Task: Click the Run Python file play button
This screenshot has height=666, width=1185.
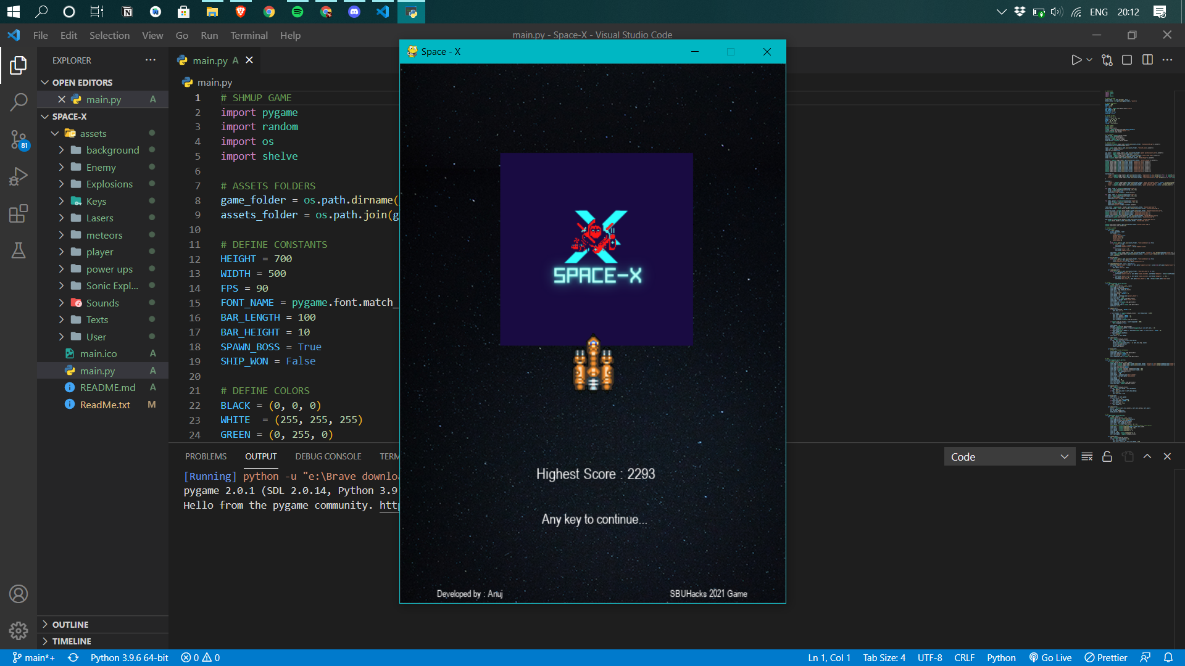Action: [1076, 60]
